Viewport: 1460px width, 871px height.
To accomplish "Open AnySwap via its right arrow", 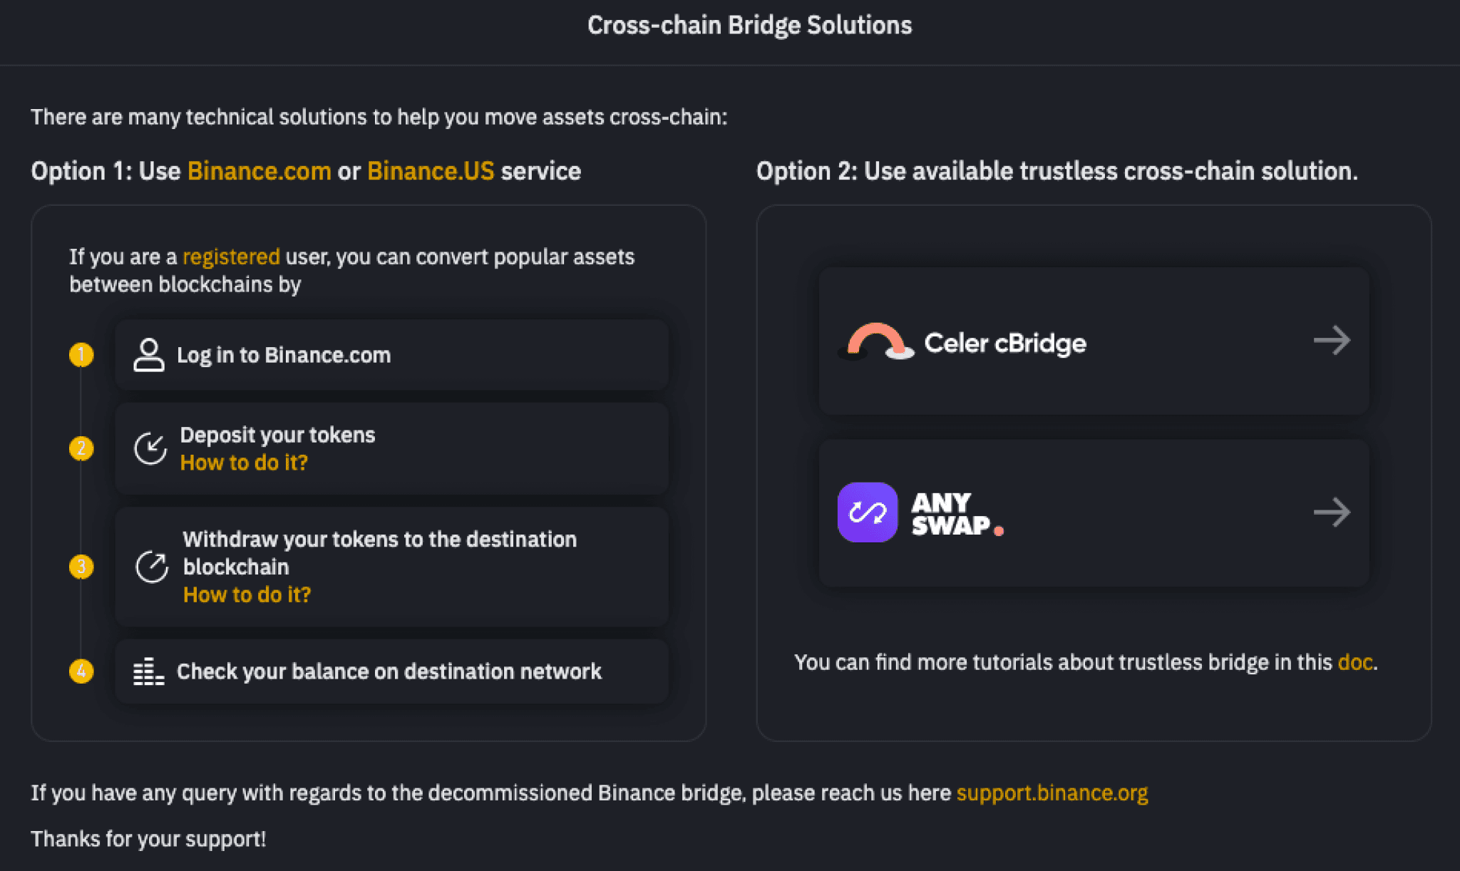I will [x=1332, y=512].
